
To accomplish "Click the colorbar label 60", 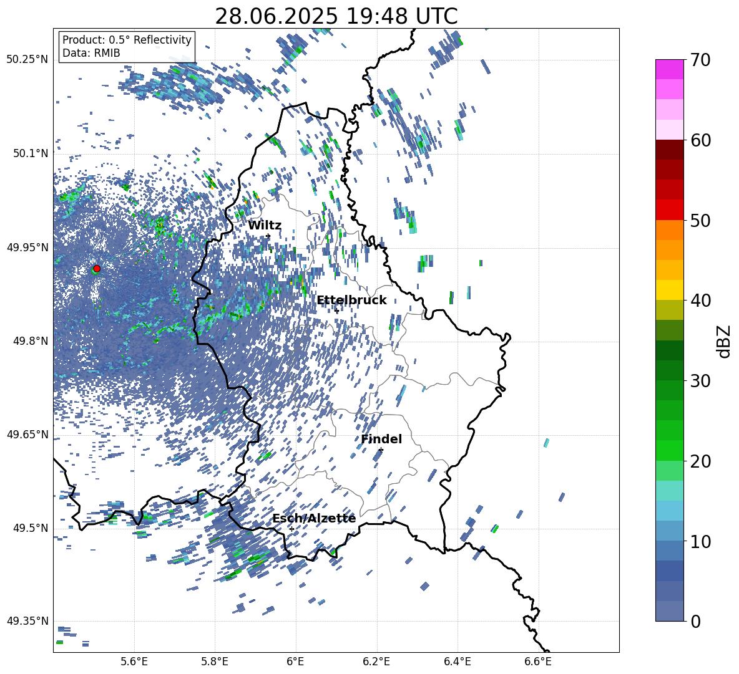I will click(701, 140).
